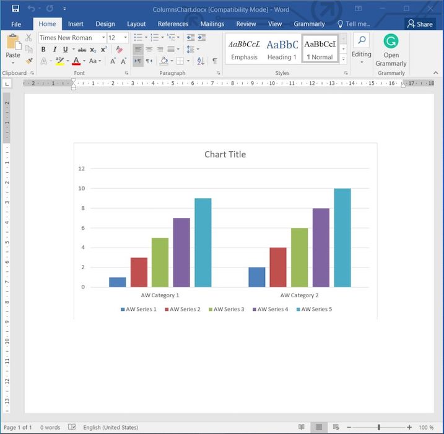
Task: Toggle Italic formatting
Action: tap(54, 50)
